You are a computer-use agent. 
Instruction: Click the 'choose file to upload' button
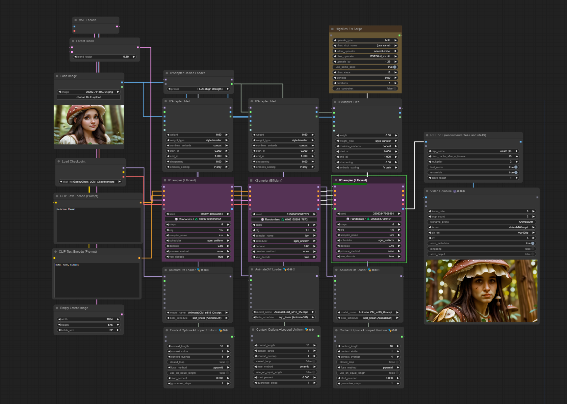point(89,97)
